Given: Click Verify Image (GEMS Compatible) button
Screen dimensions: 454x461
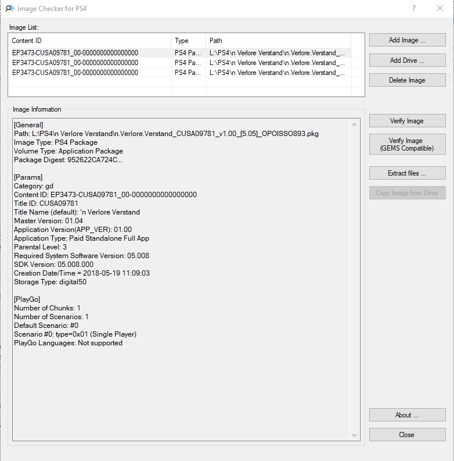Looking at the screenshot, I should [x=408, y=144].
